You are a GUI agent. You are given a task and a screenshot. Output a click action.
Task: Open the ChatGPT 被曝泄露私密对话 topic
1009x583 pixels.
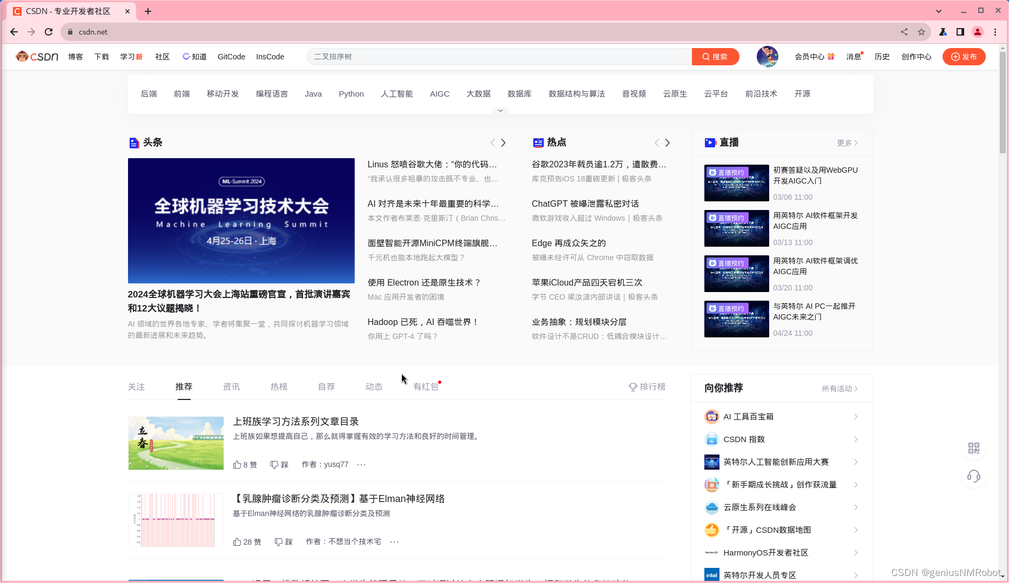click(x=585, y=204)
